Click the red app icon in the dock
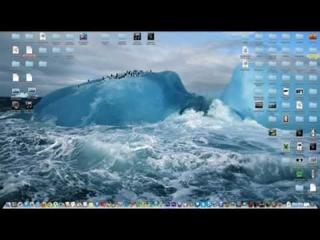This screenshot has width=320, height=240. (x=103, y=205)
